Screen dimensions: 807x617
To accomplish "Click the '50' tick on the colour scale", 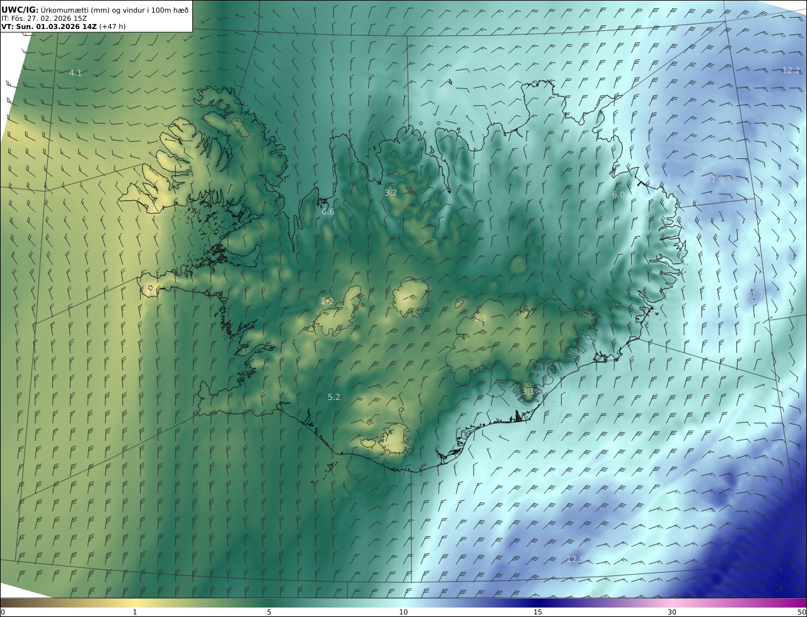I will click(x=801, y=612).
